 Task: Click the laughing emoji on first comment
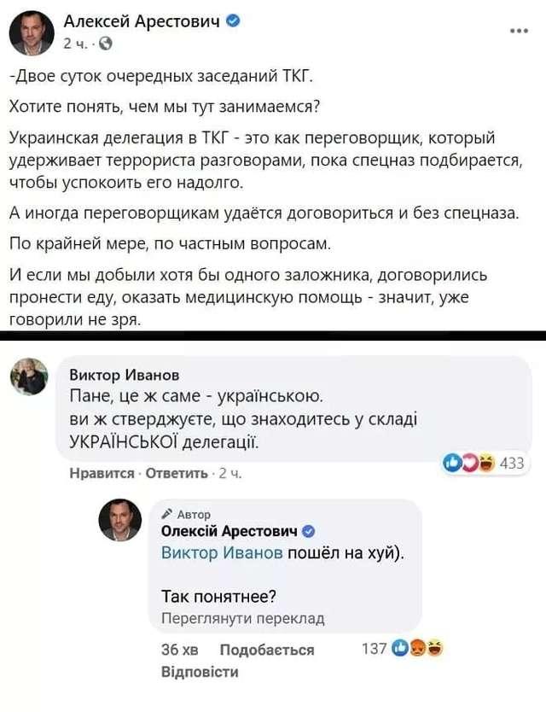pyautogui.click(x=486, y=463)
